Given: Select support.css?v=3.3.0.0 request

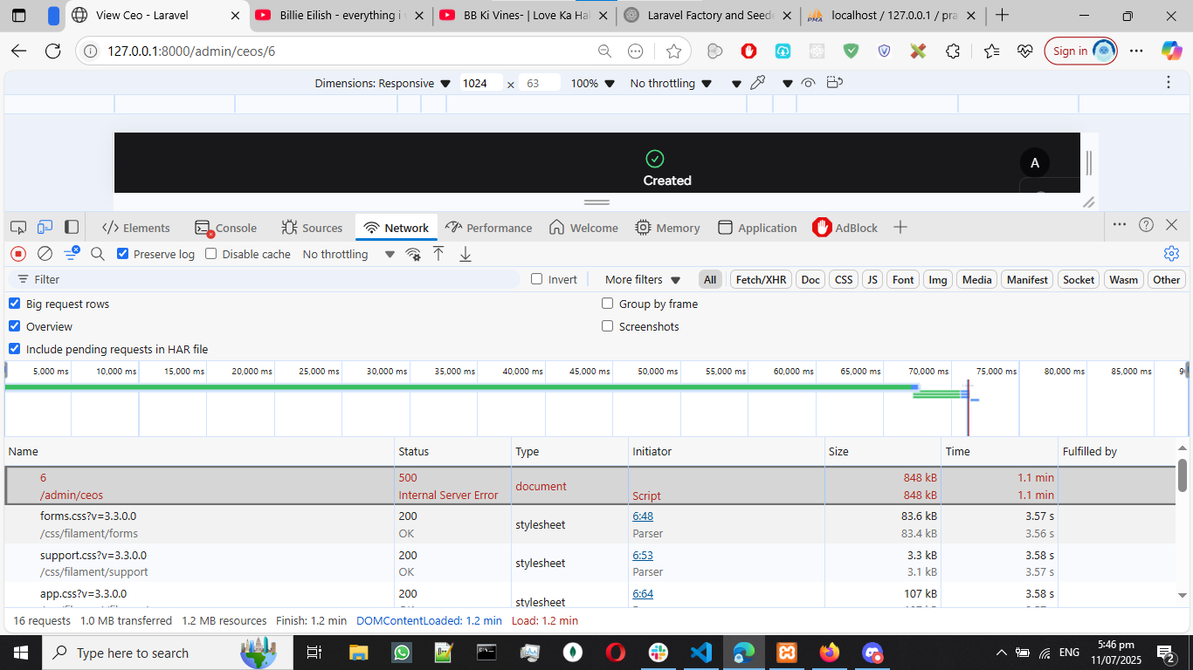Looking at the screenshot, I should [x=590, y=563].
